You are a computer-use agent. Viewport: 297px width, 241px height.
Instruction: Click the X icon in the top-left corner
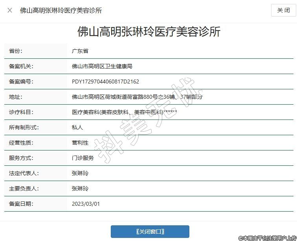tap(10, 10)
